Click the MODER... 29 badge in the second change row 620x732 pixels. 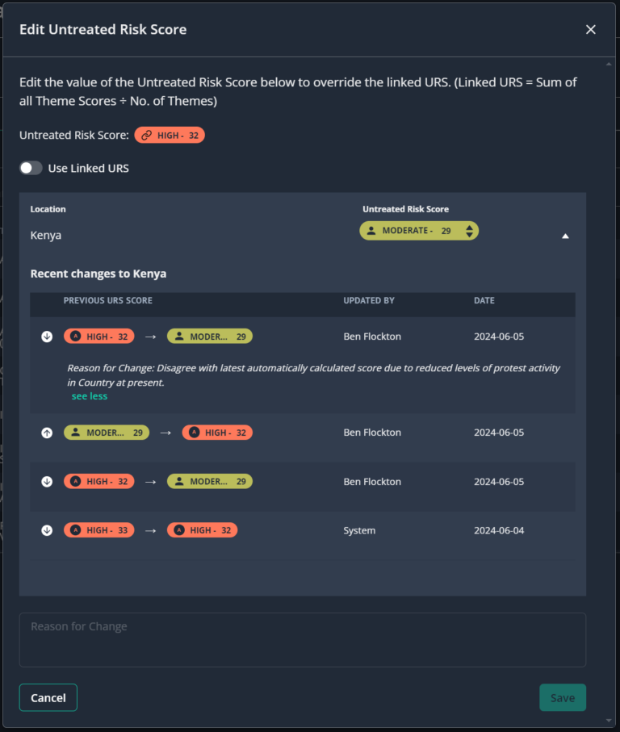pyautogui.click(x=107, y=433)
